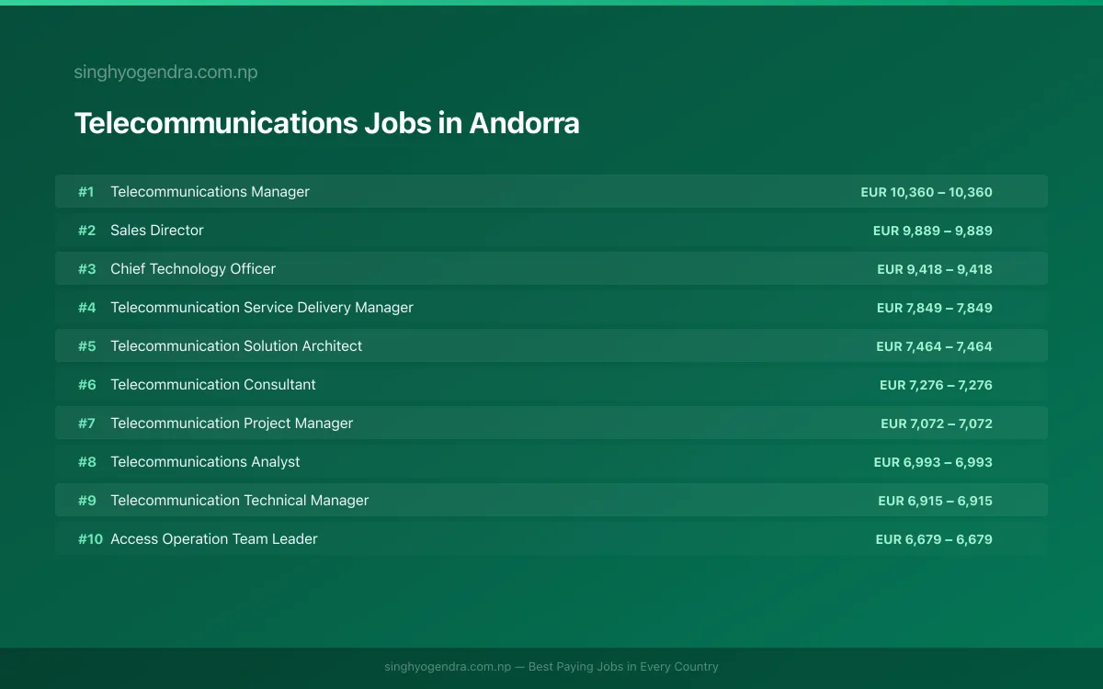The height and width of the screenshot is (689, 1103).
Task: Select Access Operation Team Leader title
Action: pos(214,539)
